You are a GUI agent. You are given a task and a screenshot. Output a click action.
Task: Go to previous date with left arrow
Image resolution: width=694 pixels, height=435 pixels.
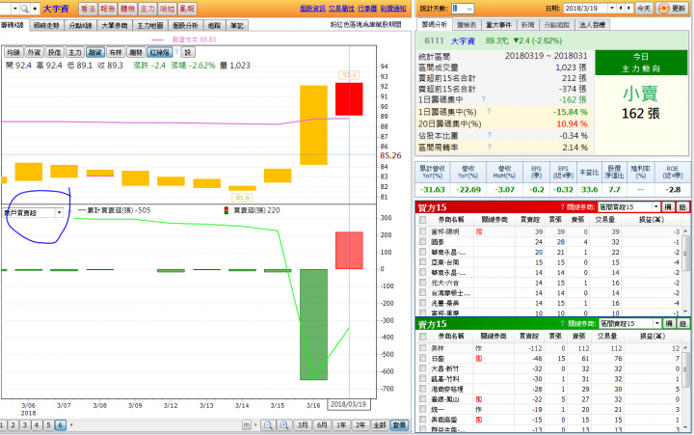click(621, 8)
